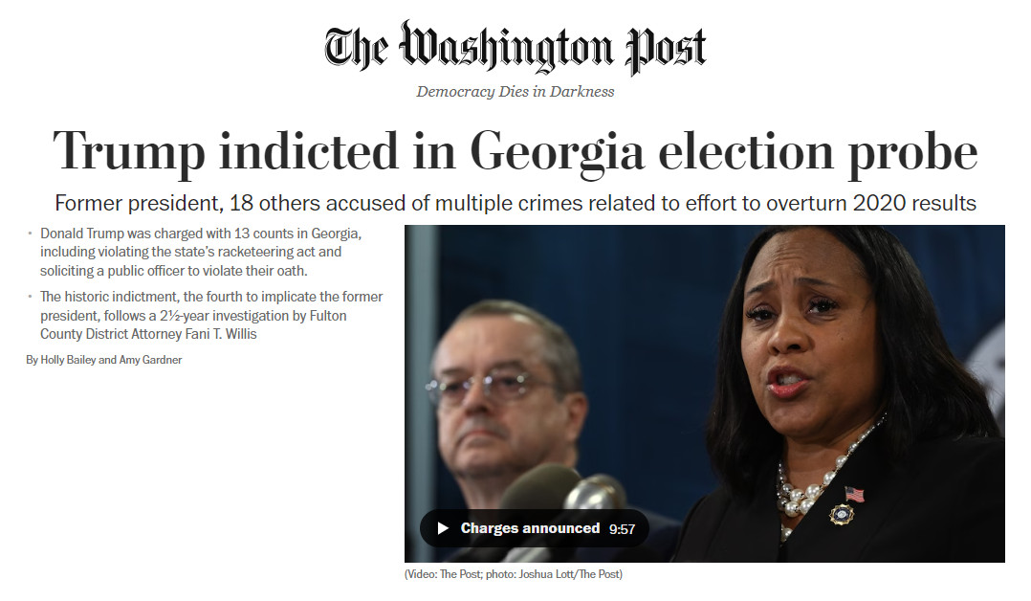1031x601 pixels.
Task: Click the American flag lapel pin
Action: (x=854, y=493)
